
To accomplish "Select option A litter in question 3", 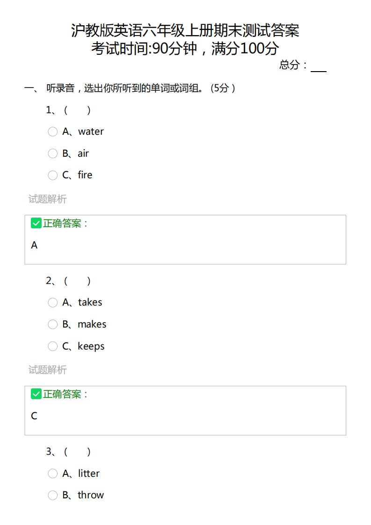I will point(52,474).
